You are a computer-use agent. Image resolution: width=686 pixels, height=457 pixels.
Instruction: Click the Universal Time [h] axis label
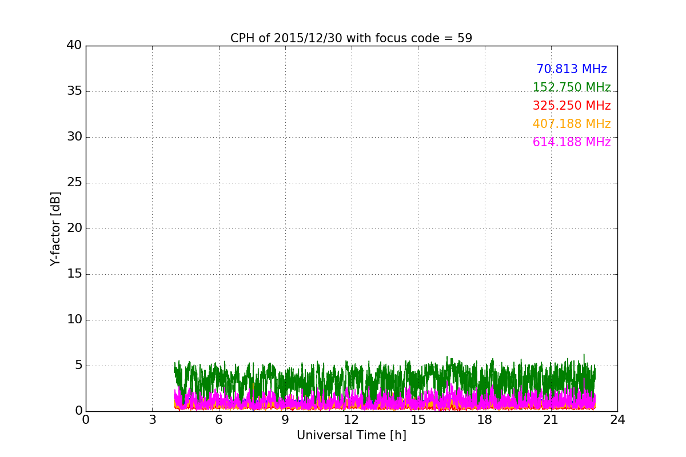pyautogui.click(x=351, y=435)
